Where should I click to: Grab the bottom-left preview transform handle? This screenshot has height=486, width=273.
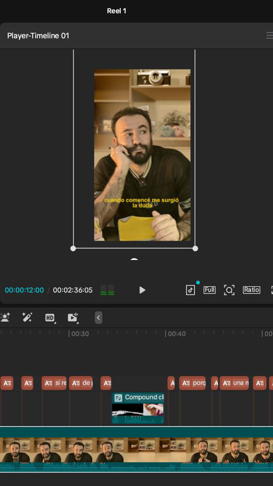tap(73, 248)
